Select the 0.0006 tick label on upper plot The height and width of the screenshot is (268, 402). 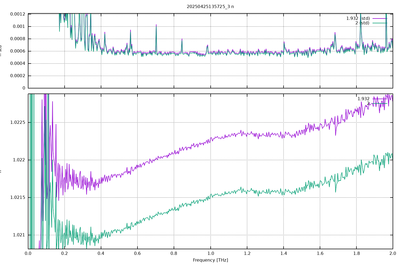tap(18, 51)
